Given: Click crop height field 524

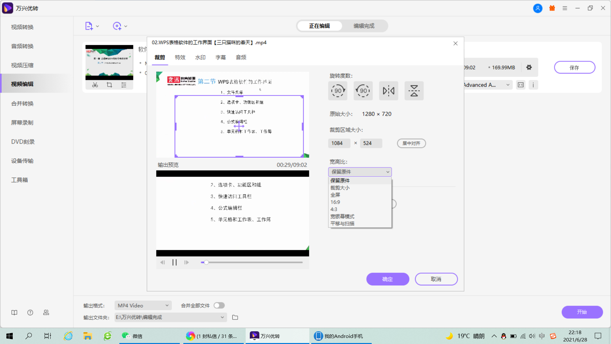Looking at the screenshot, I should click(x=371, y=143).
